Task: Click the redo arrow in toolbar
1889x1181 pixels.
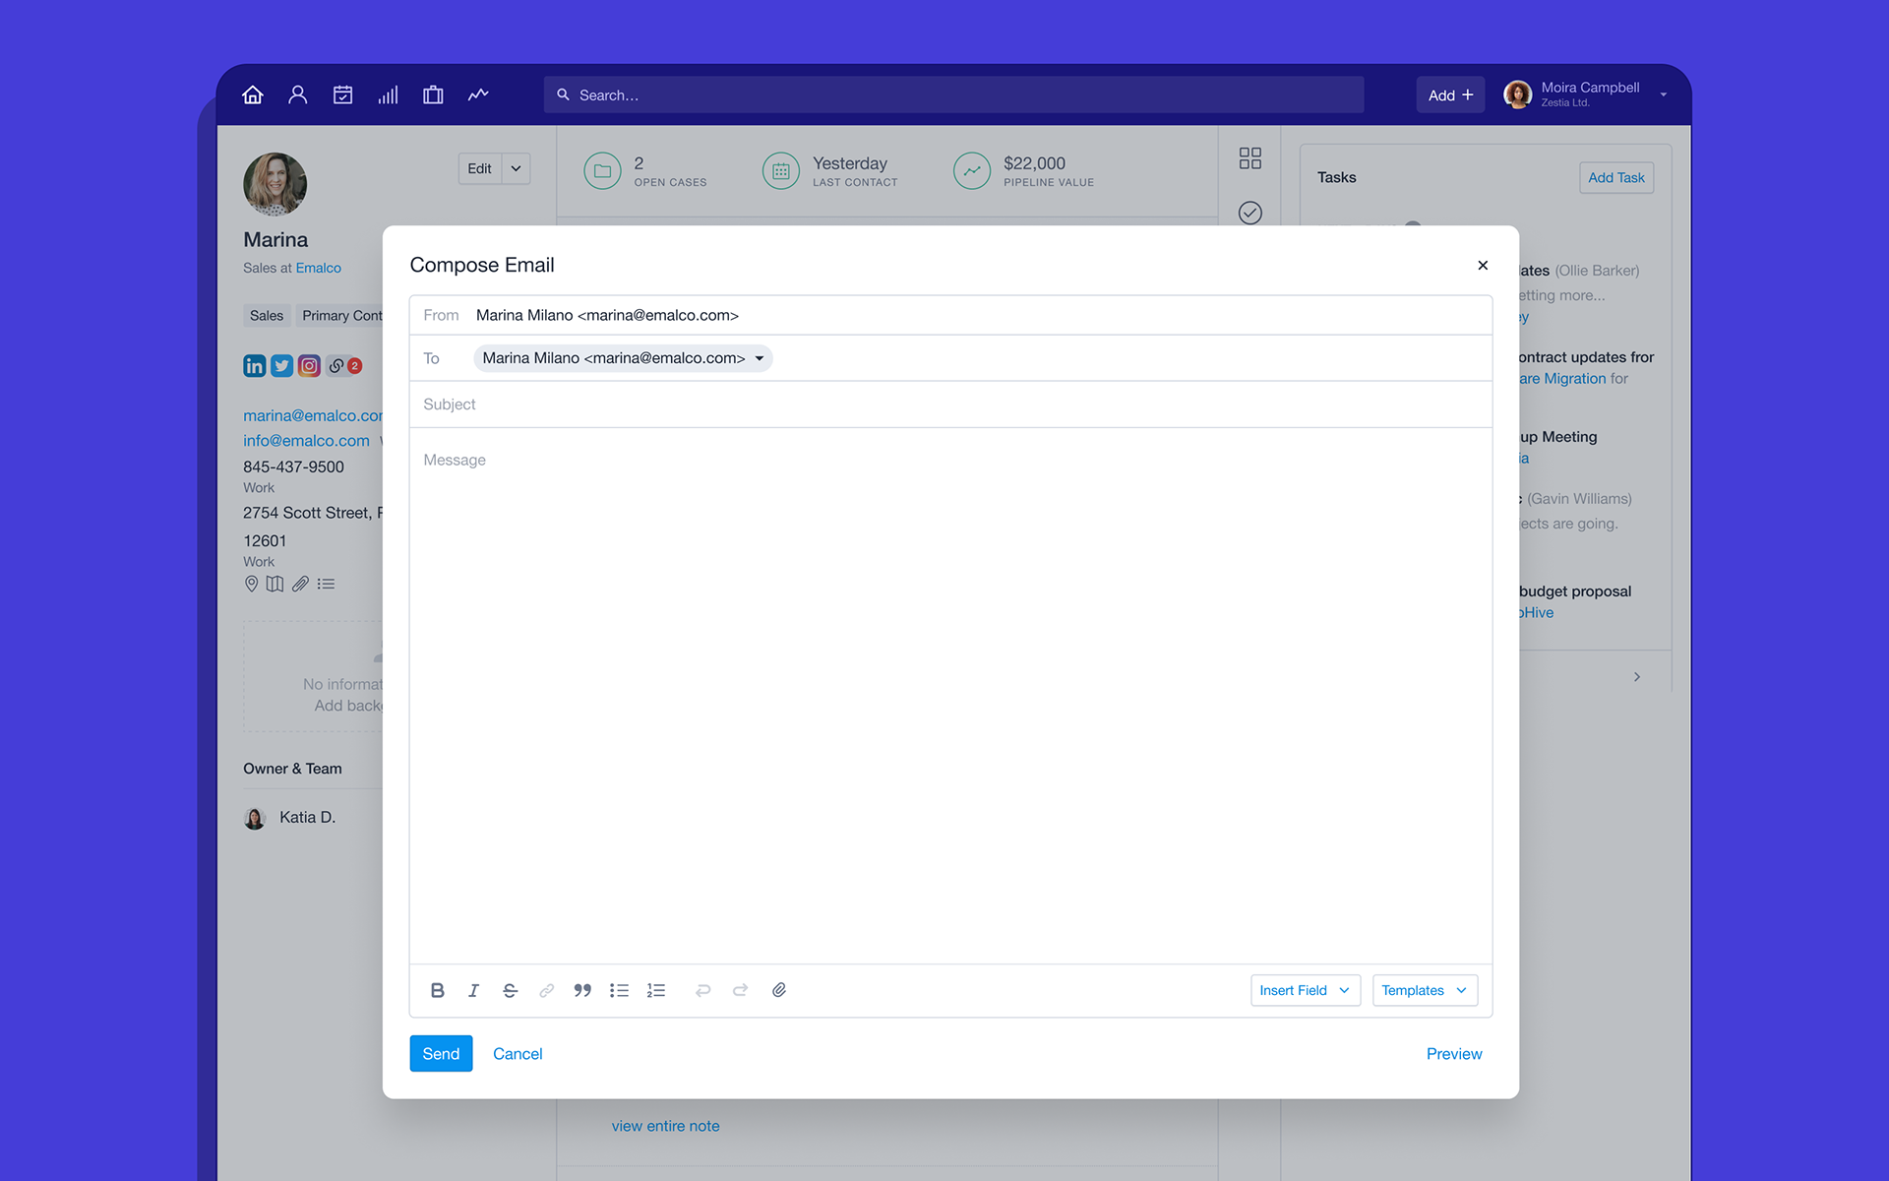Action: (740, 990)
